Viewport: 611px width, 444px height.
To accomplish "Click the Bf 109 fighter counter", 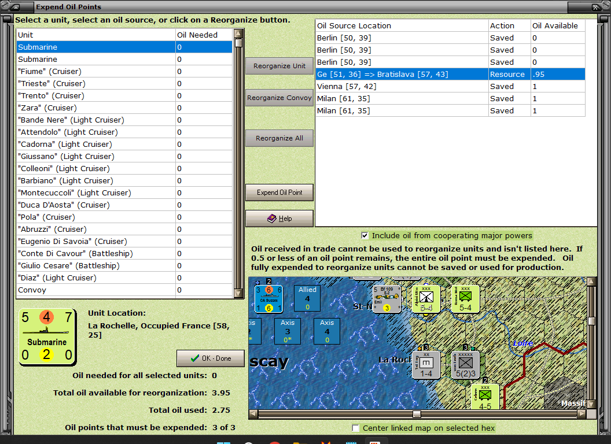I will [387, 299].
